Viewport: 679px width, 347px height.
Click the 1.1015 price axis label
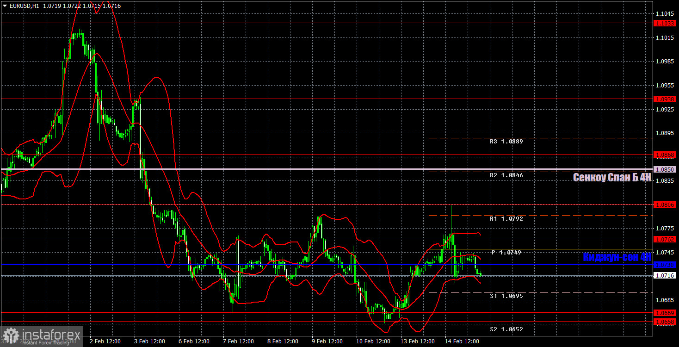pos(665,38)
